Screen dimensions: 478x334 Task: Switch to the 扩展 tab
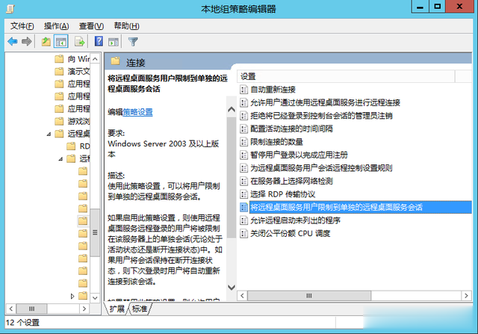[x=117, y=309]
